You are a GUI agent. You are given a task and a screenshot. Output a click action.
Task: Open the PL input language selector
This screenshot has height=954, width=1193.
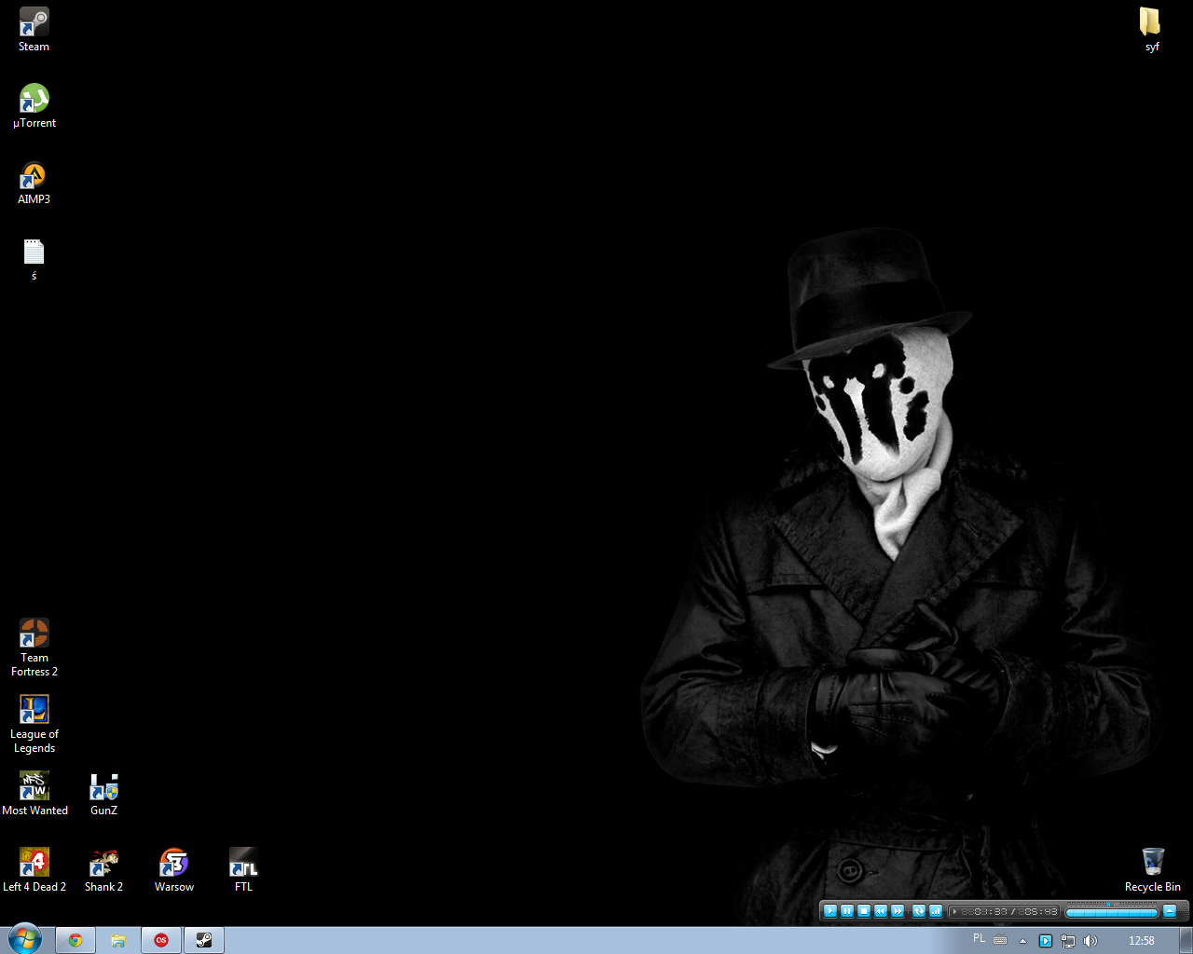979,939
